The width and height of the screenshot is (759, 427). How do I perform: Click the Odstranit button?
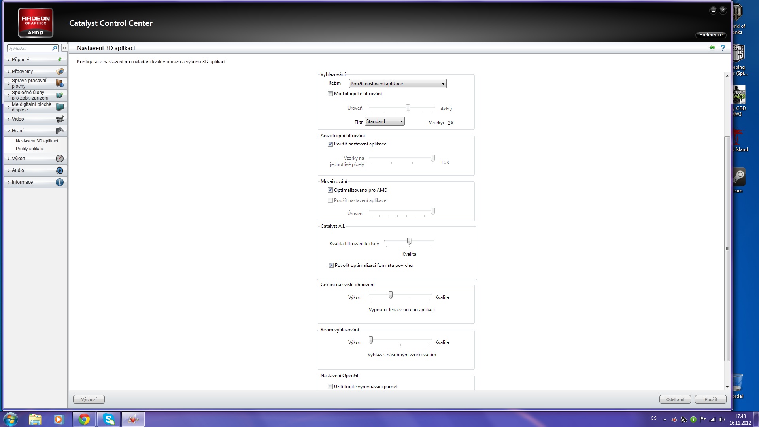(675, 399)
